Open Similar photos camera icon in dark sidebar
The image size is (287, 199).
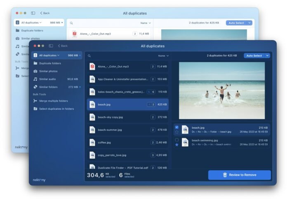[35, 71]
